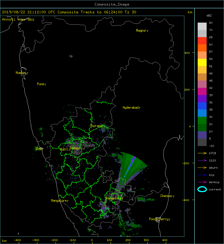
Task: Click the Mangalore city label
Action: pos(59,201)
